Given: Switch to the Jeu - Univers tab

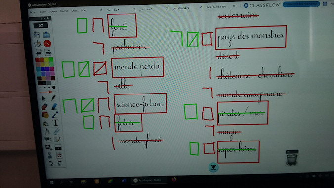Looking at the screenshot, I should coord(181,8).
